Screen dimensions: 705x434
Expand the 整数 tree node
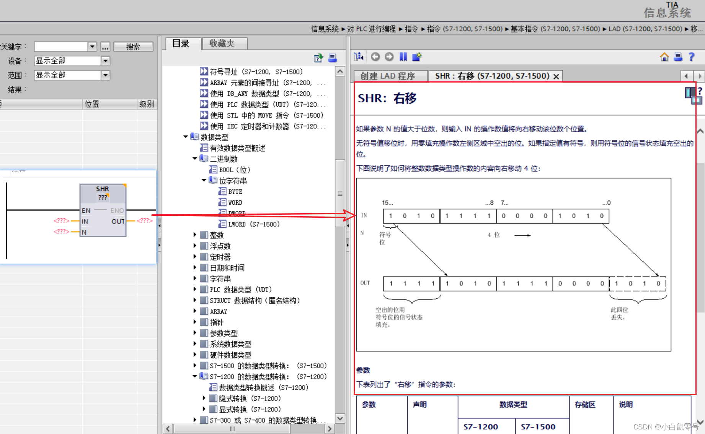[195, 235]
